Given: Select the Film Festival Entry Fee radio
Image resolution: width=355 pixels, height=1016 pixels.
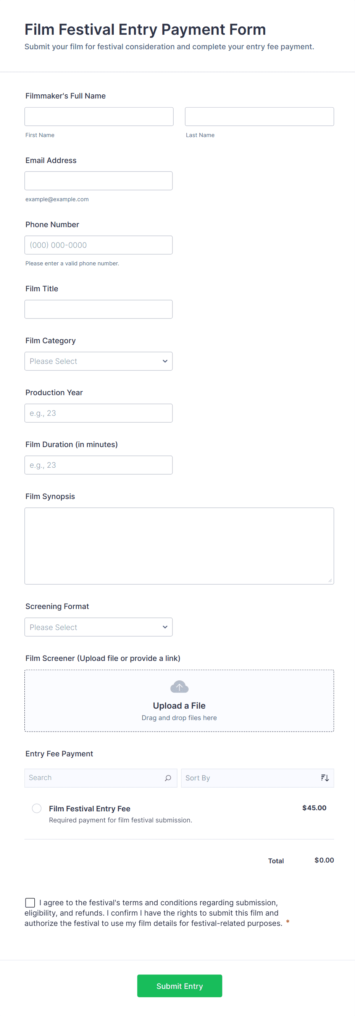Looking at the screenshot, I should [37, 808].
